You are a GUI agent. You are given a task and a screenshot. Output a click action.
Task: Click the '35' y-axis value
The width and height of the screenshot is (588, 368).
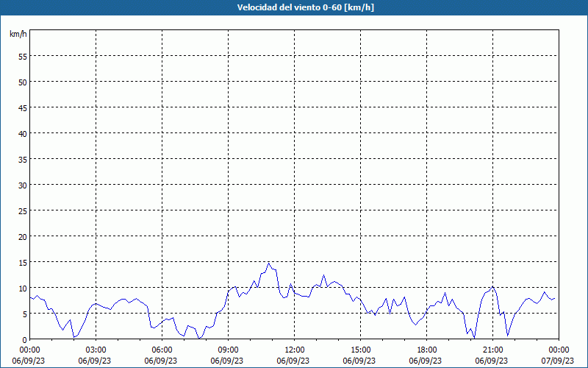click(23, 159)
